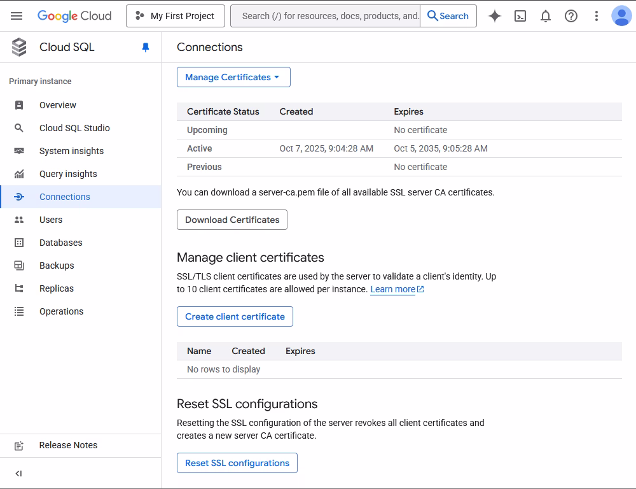
Task: Open the Users section
Action: click(x=51, y=220)
